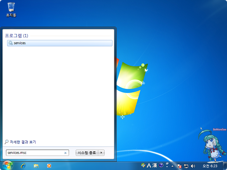Screen dimensions: 227x170
Task: Open Windows Explorer from the taskbar
Action: [x=36, y=166]
